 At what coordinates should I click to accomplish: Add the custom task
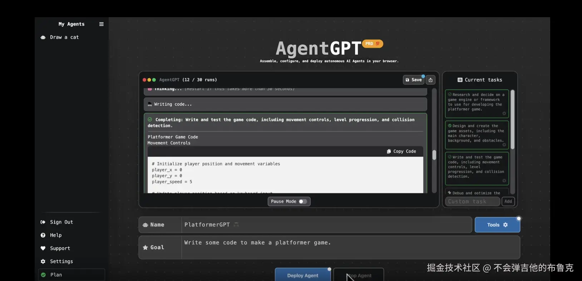point(508,201)
